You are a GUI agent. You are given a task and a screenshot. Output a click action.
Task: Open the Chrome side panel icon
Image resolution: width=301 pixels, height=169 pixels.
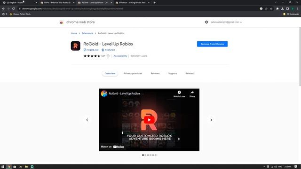tap(287, 8)
